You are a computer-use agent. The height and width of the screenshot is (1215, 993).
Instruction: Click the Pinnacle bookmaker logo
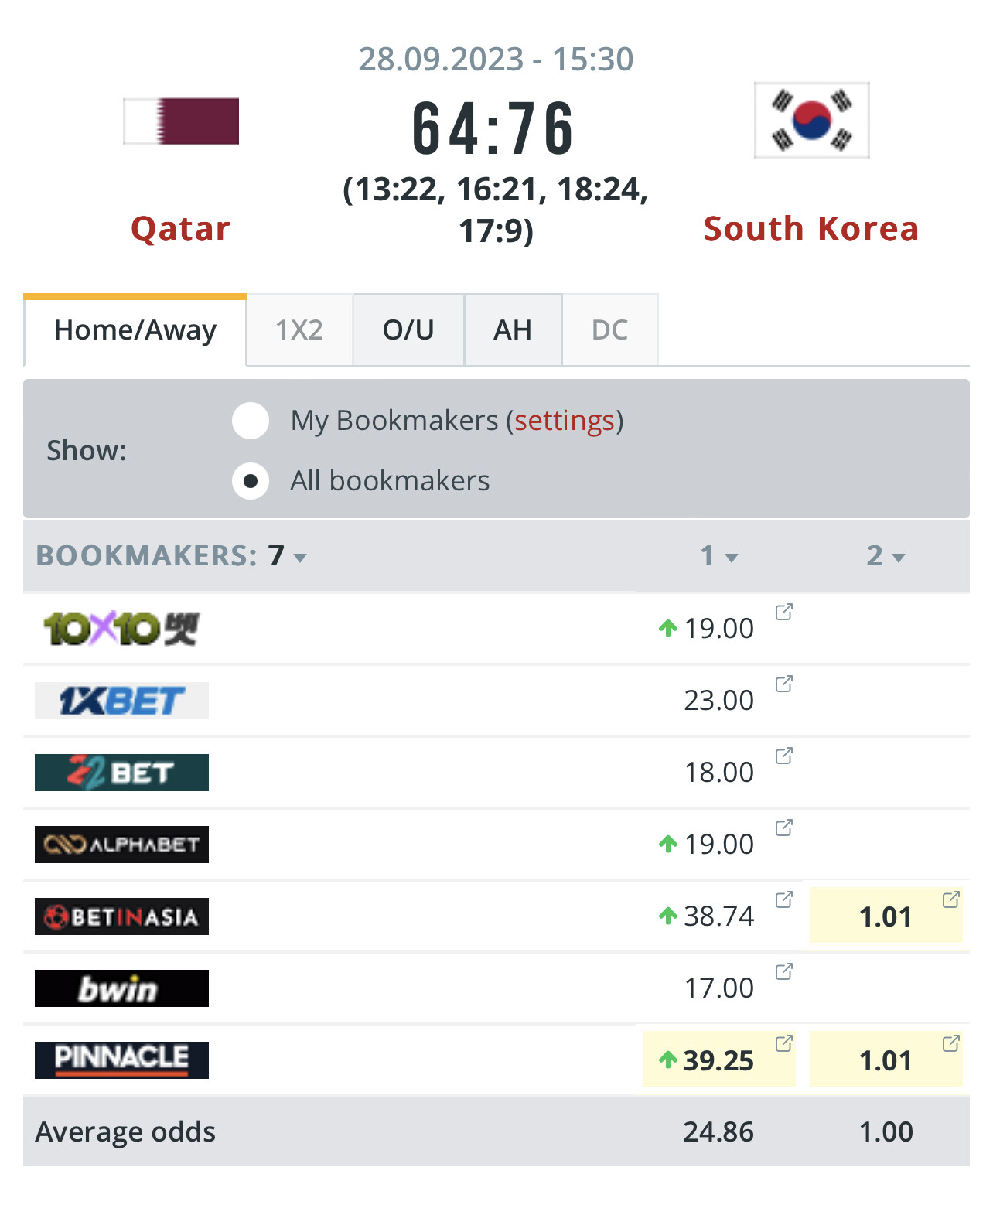click(x=121, y=1060)
